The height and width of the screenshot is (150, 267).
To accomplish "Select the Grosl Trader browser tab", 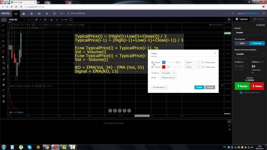I will pyautogui.click(x=23, y=2).
